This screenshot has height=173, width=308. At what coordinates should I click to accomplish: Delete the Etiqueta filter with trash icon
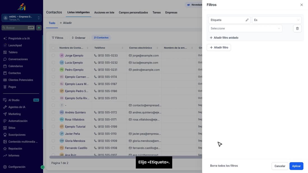click(x=297, y=29)
